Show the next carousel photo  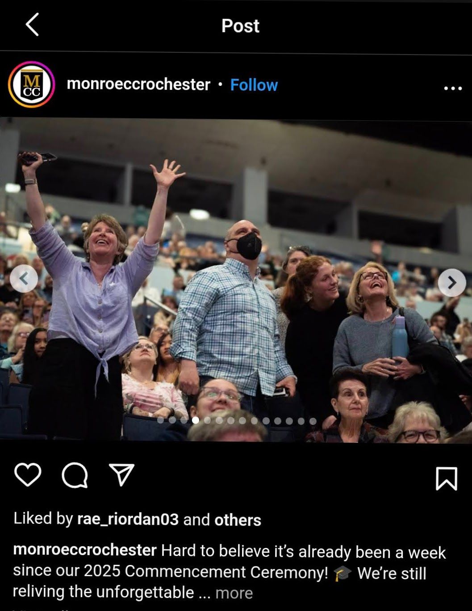point(452,283)
